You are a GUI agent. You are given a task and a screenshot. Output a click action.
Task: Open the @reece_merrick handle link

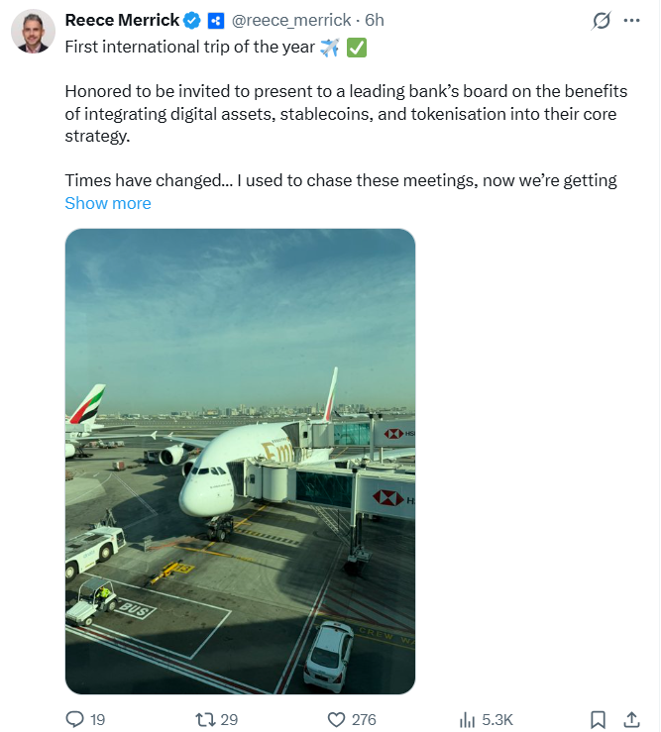click(294, 20)
